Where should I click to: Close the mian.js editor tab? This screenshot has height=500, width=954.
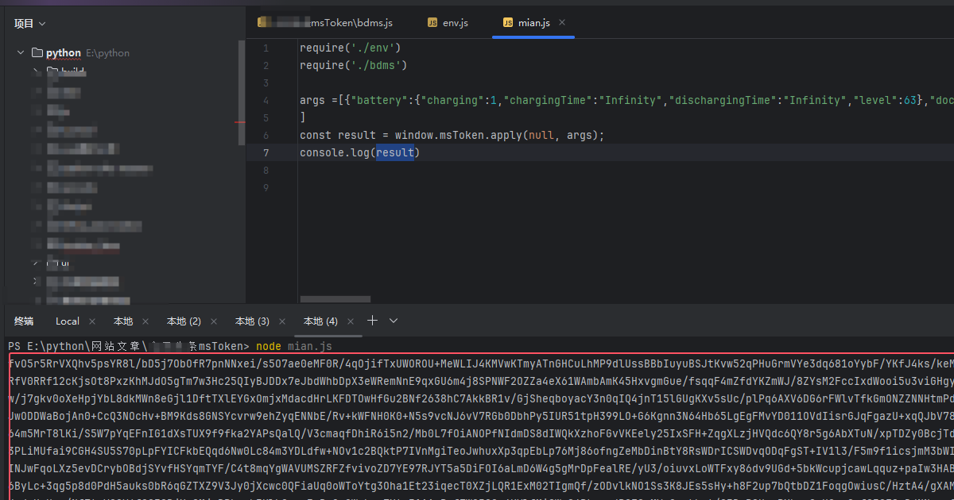(561, 23)
